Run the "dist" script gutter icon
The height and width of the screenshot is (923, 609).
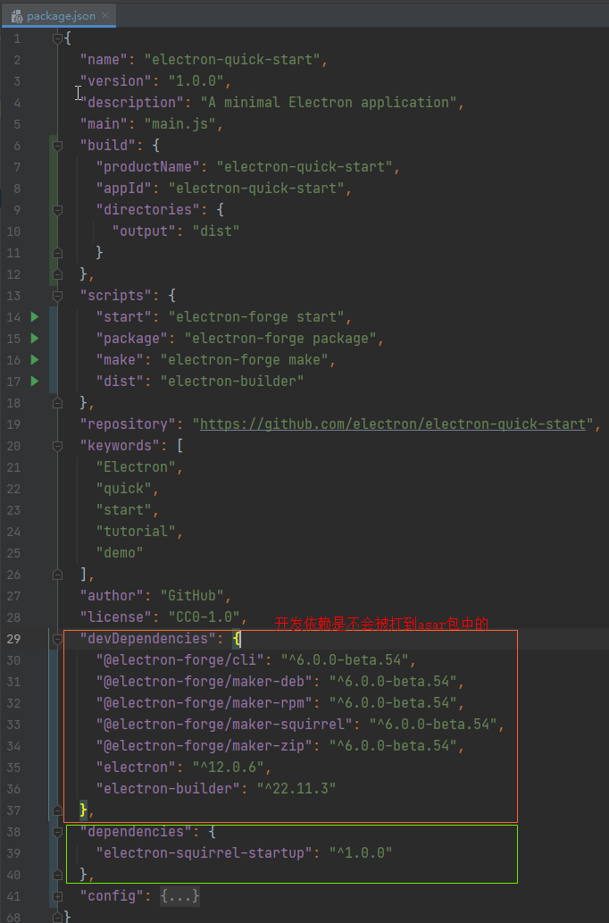[x=35, y=382]
